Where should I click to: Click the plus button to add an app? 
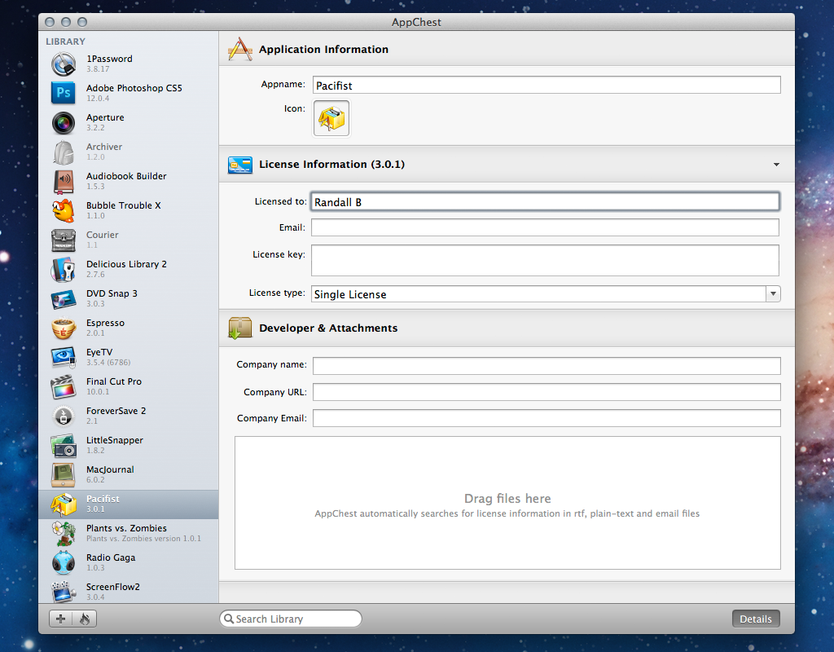click(60, 619)
